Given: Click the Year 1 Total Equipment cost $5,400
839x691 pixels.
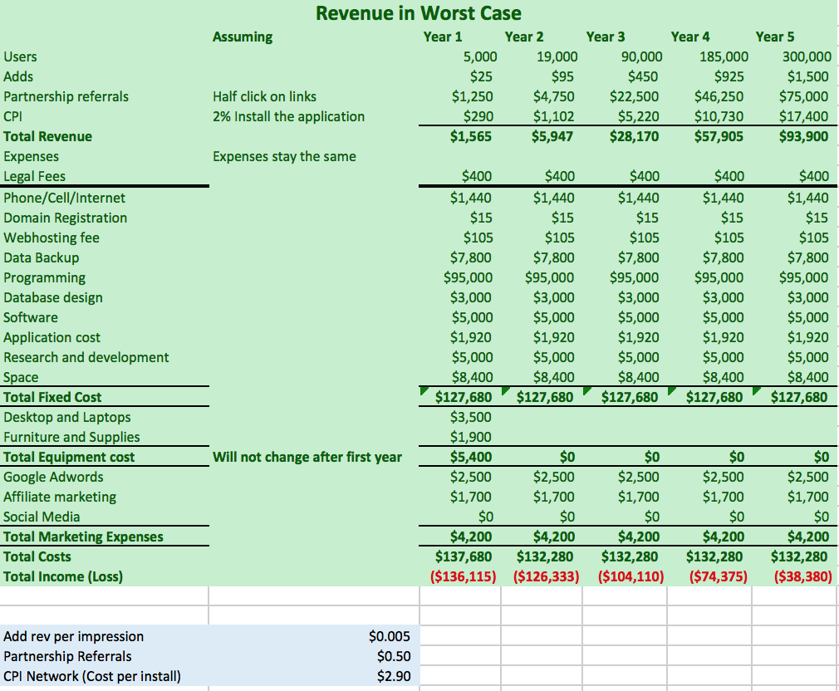Looking at the screenshot, I should [470, 457].
